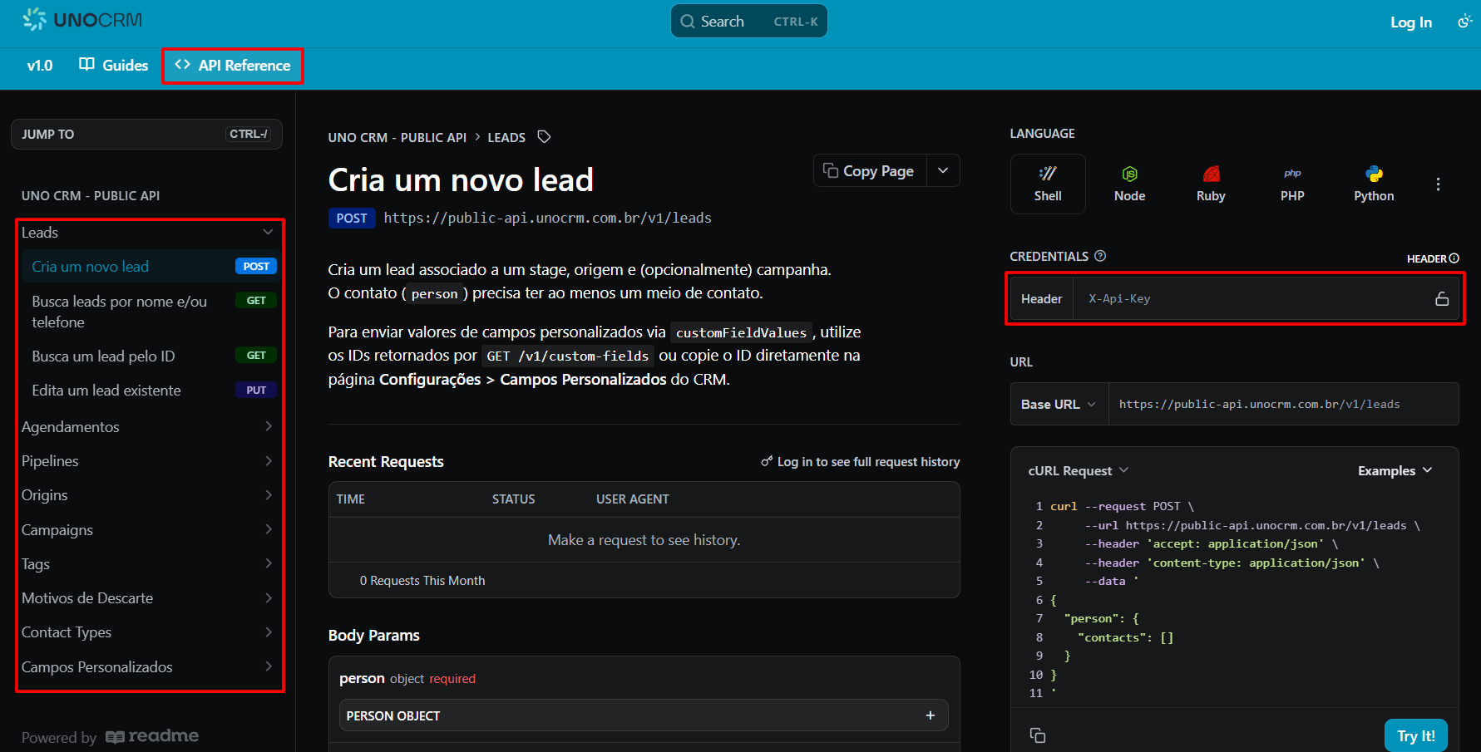Switch to the Guides tab

tap(114, 66)
